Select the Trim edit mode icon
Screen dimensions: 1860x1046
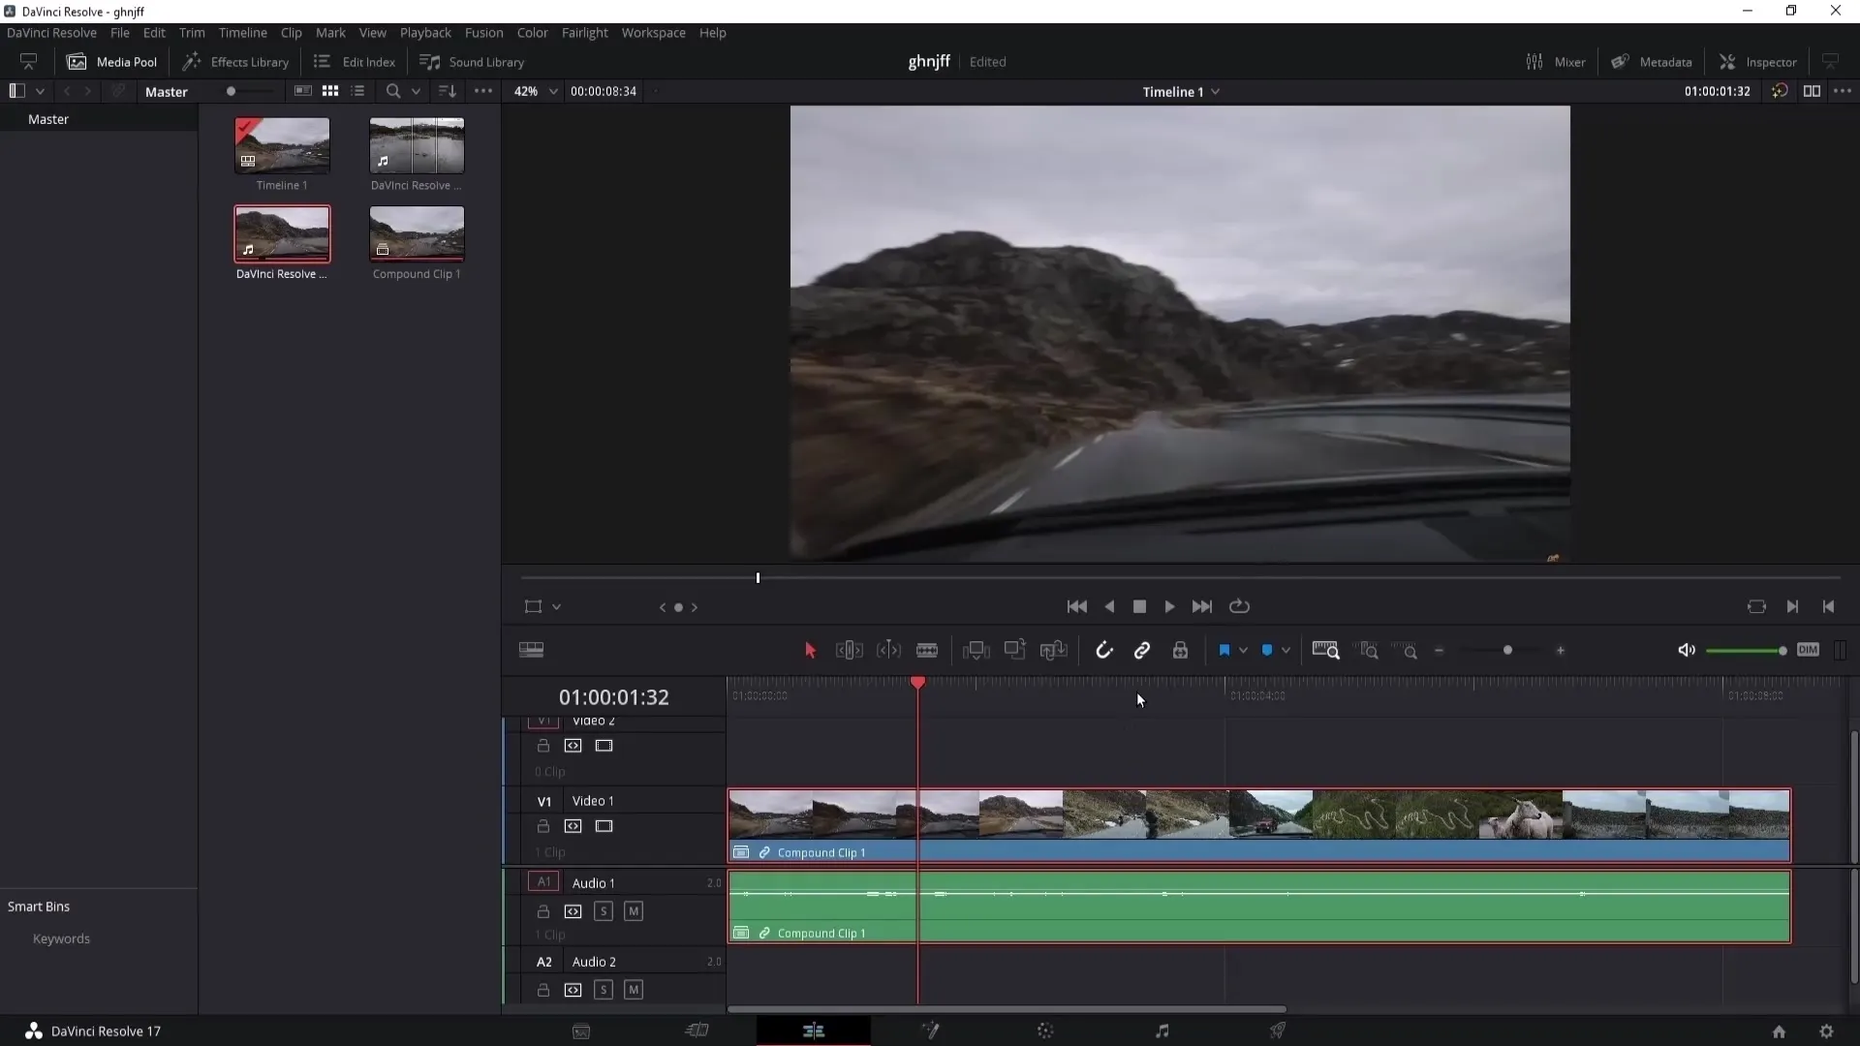click(850, 650)
